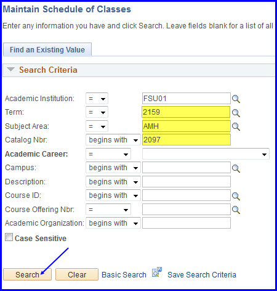This screenshot has height=291, width=277.
Task: Open Term operator dropdown
Action: (97, 112)
